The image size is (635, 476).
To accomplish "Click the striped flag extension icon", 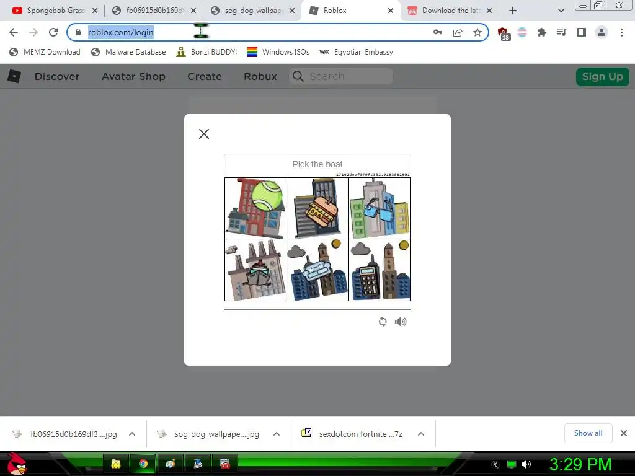I will point(522,32).
